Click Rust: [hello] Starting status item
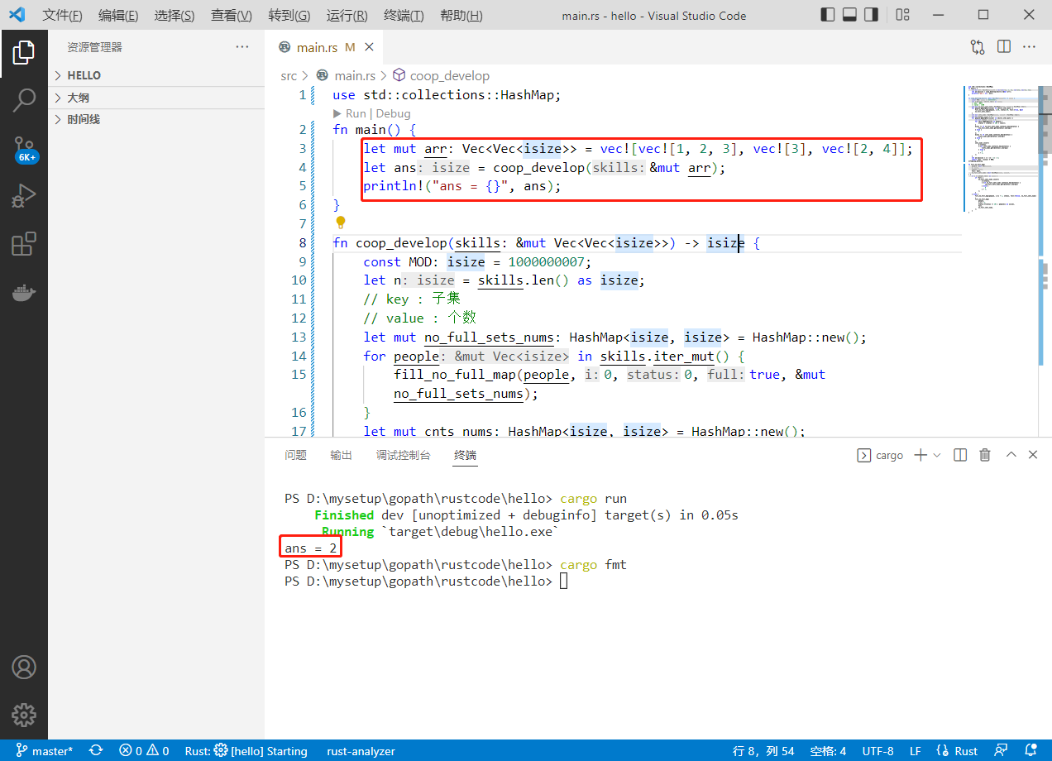 [x=246, y=751]
